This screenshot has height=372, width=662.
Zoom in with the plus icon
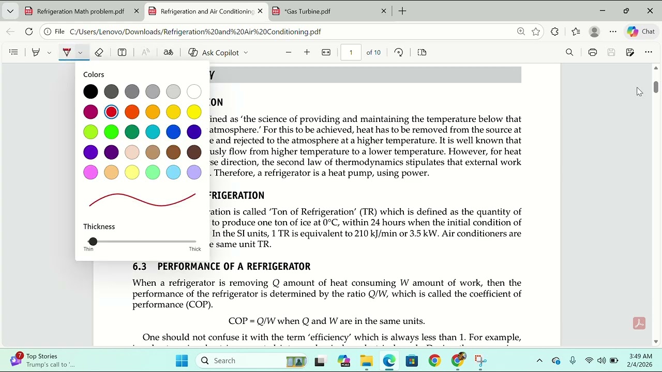click(x=307, y=52)
